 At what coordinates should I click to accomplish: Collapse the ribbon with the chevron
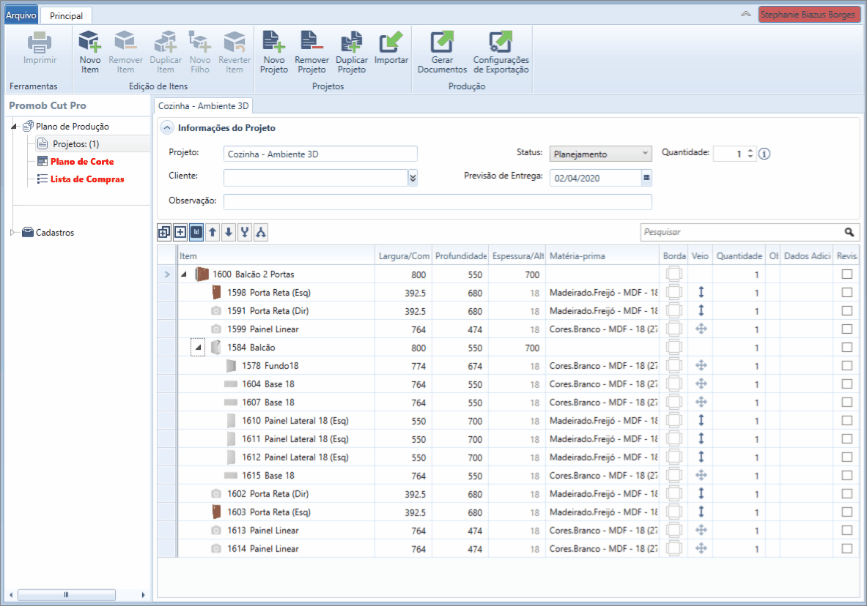pos(746,14)
